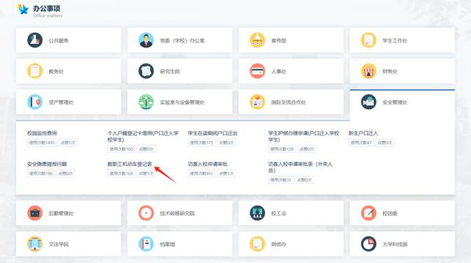Image resolution: width=471 pixels, height=263 pixels.
Task: Expand the 网信办 label
Action: (x=279, y=244)
